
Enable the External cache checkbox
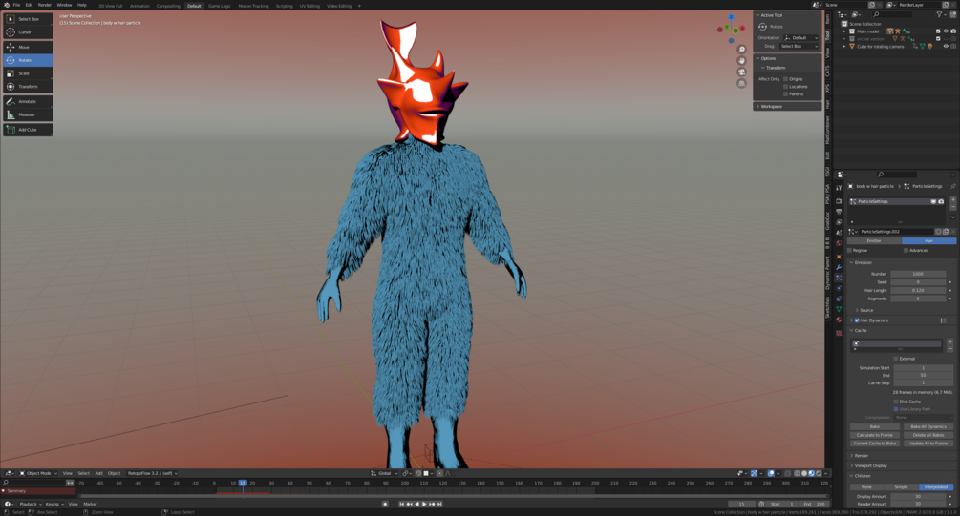(x=896, y=359)
